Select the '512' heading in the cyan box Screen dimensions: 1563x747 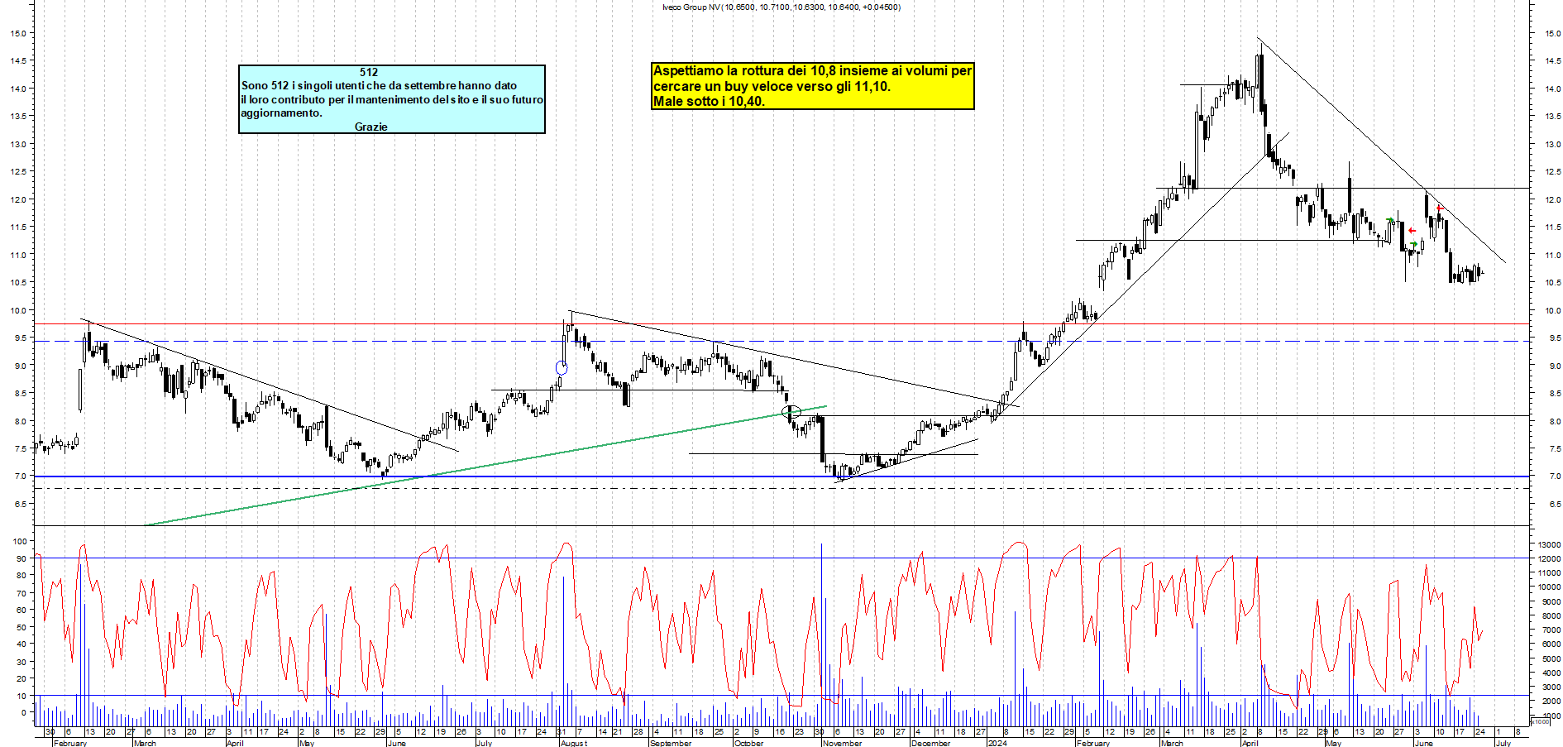tap(369, 72)
